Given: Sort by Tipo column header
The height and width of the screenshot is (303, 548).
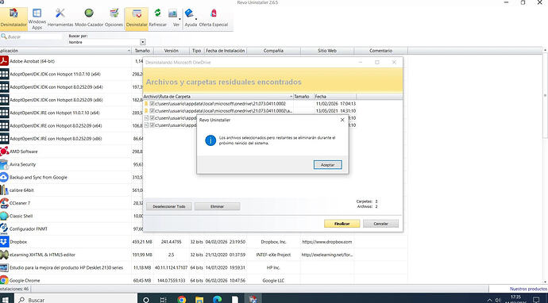Looking at the screenshot, I should [197, 51].
